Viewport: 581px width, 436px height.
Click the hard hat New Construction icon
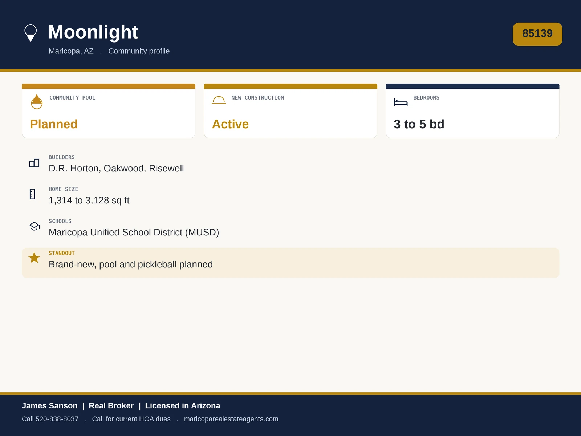pyautogui.click(x=219, y=100)
